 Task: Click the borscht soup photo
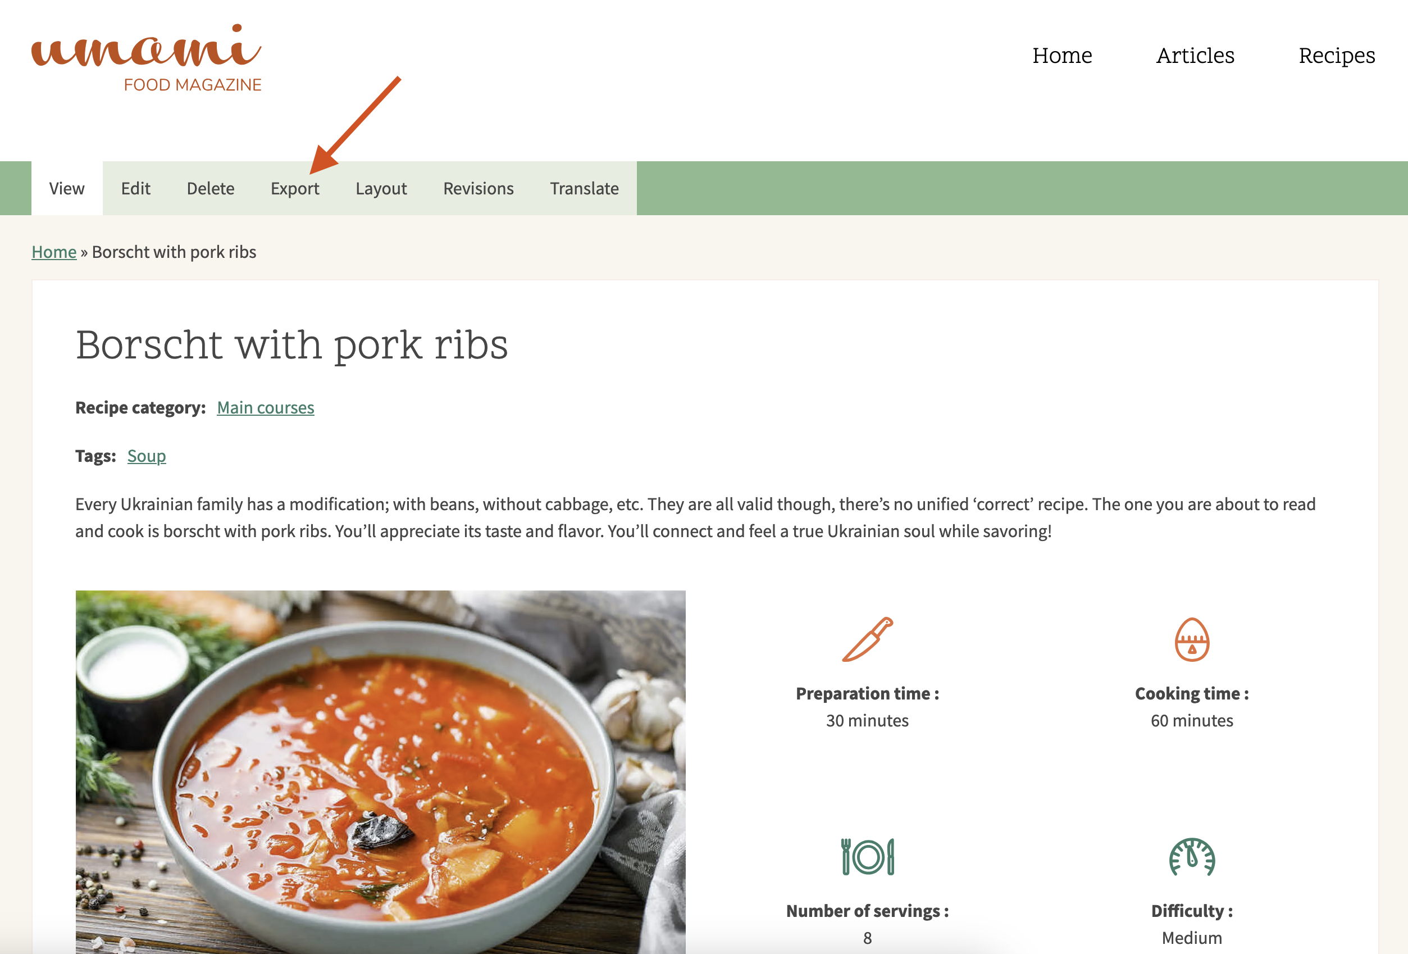tap(380, 771)
